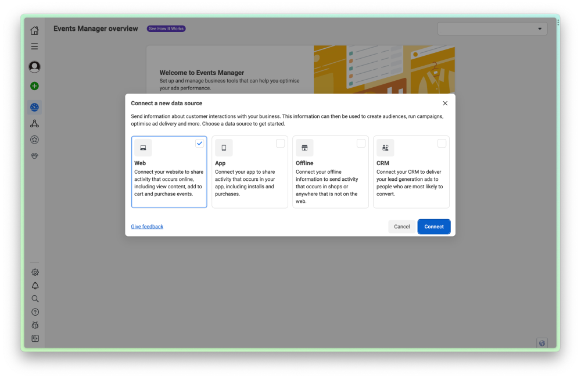581x379 pixels.
Task: Click See How It Works badge
Action: point(166,28)
